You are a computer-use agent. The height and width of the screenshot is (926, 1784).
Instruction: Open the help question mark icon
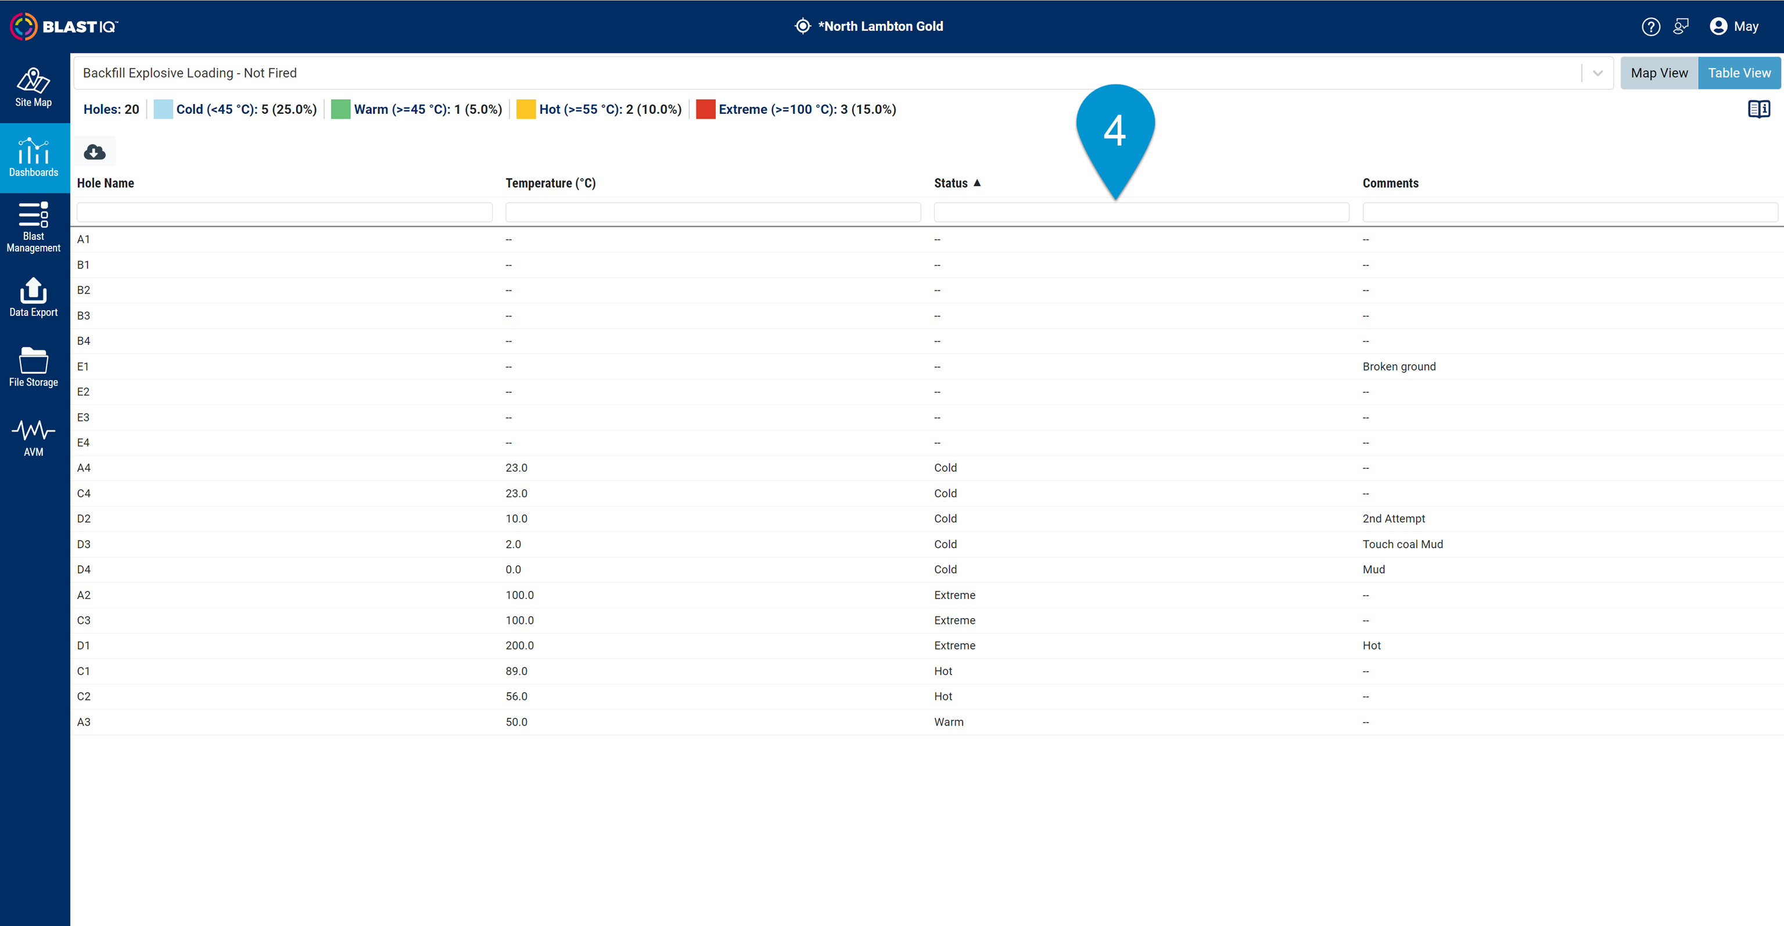click(x=1650, y=26)
